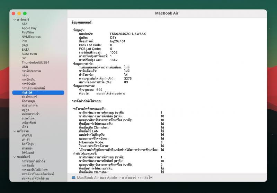
Task: Click the battery serial number F5D92640ZGHJ6W5AX
Action: pos(128,34)
